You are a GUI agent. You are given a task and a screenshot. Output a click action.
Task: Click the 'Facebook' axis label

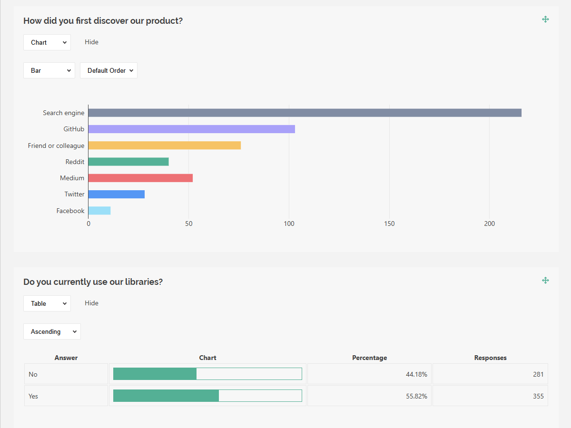point(70,211)
